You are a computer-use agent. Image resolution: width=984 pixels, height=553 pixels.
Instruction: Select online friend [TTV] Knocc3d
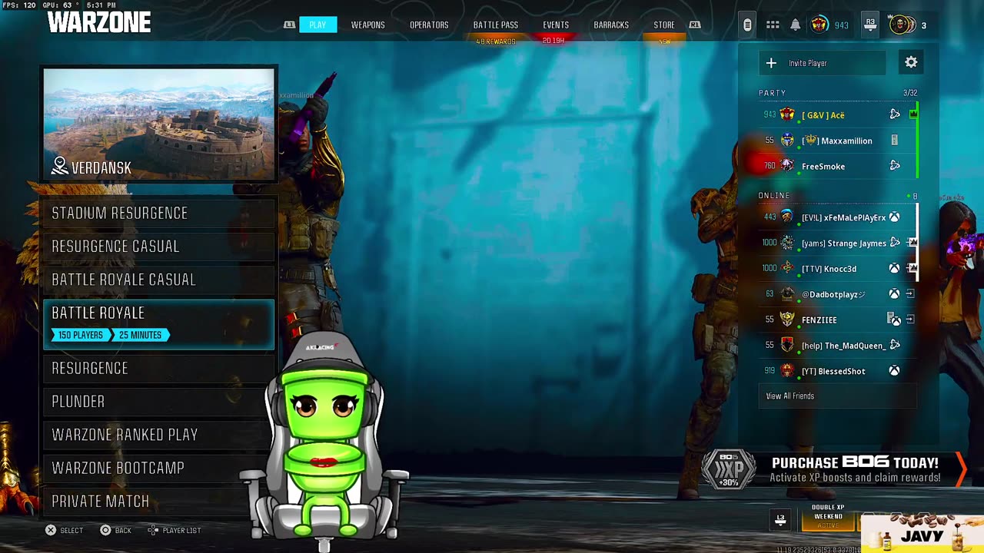click(x=837, y=268)
